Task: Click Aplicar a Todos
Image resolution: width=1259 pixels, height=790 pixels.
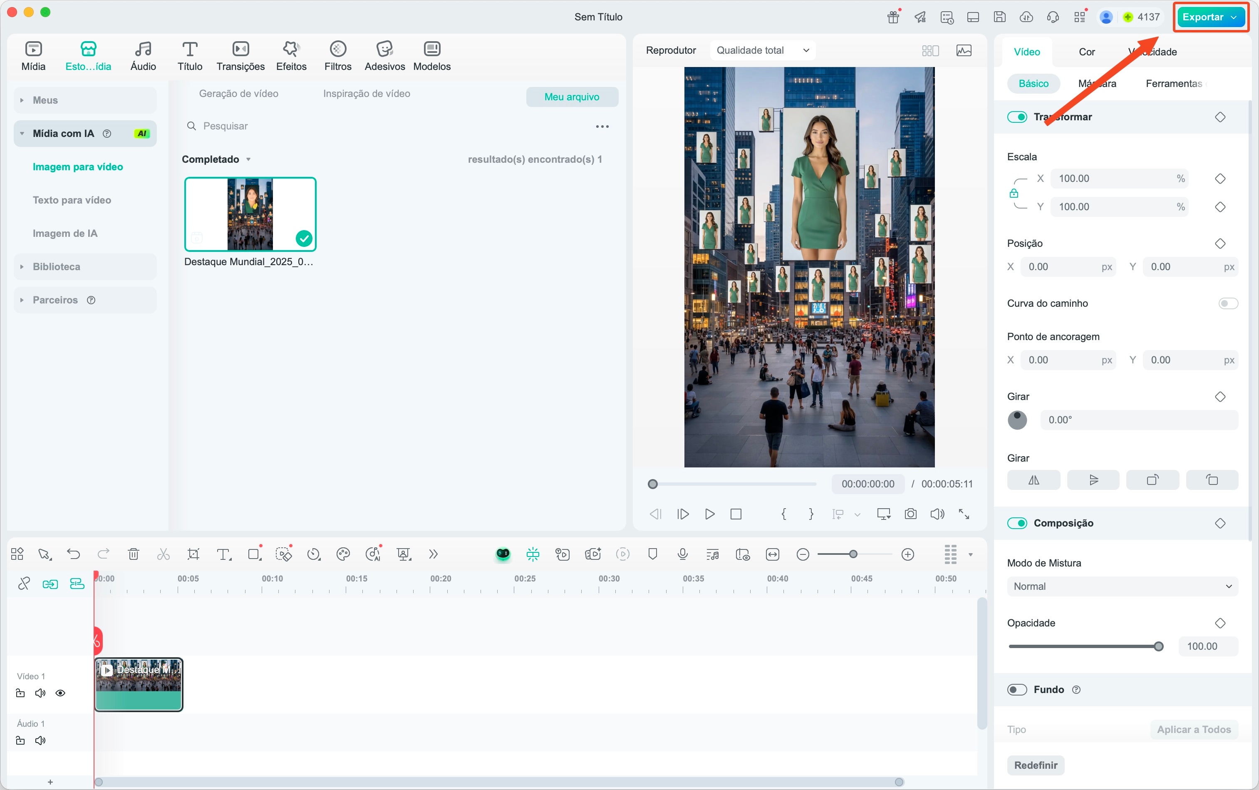Action: point(1194,729)
